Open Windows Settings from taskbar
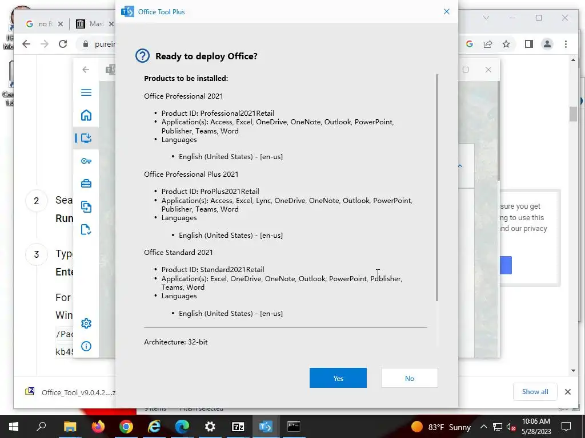Screen dimensions: 585x438 [210, 427]
